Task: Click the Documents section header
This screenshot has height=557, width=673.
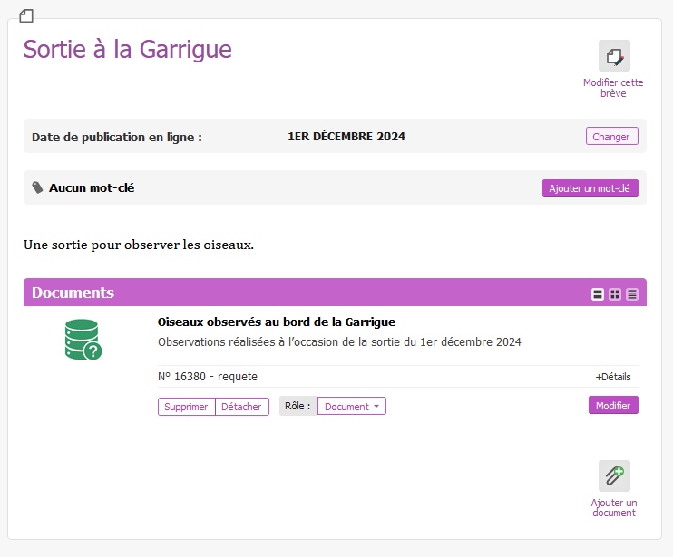Action: [x=73, y=293]
